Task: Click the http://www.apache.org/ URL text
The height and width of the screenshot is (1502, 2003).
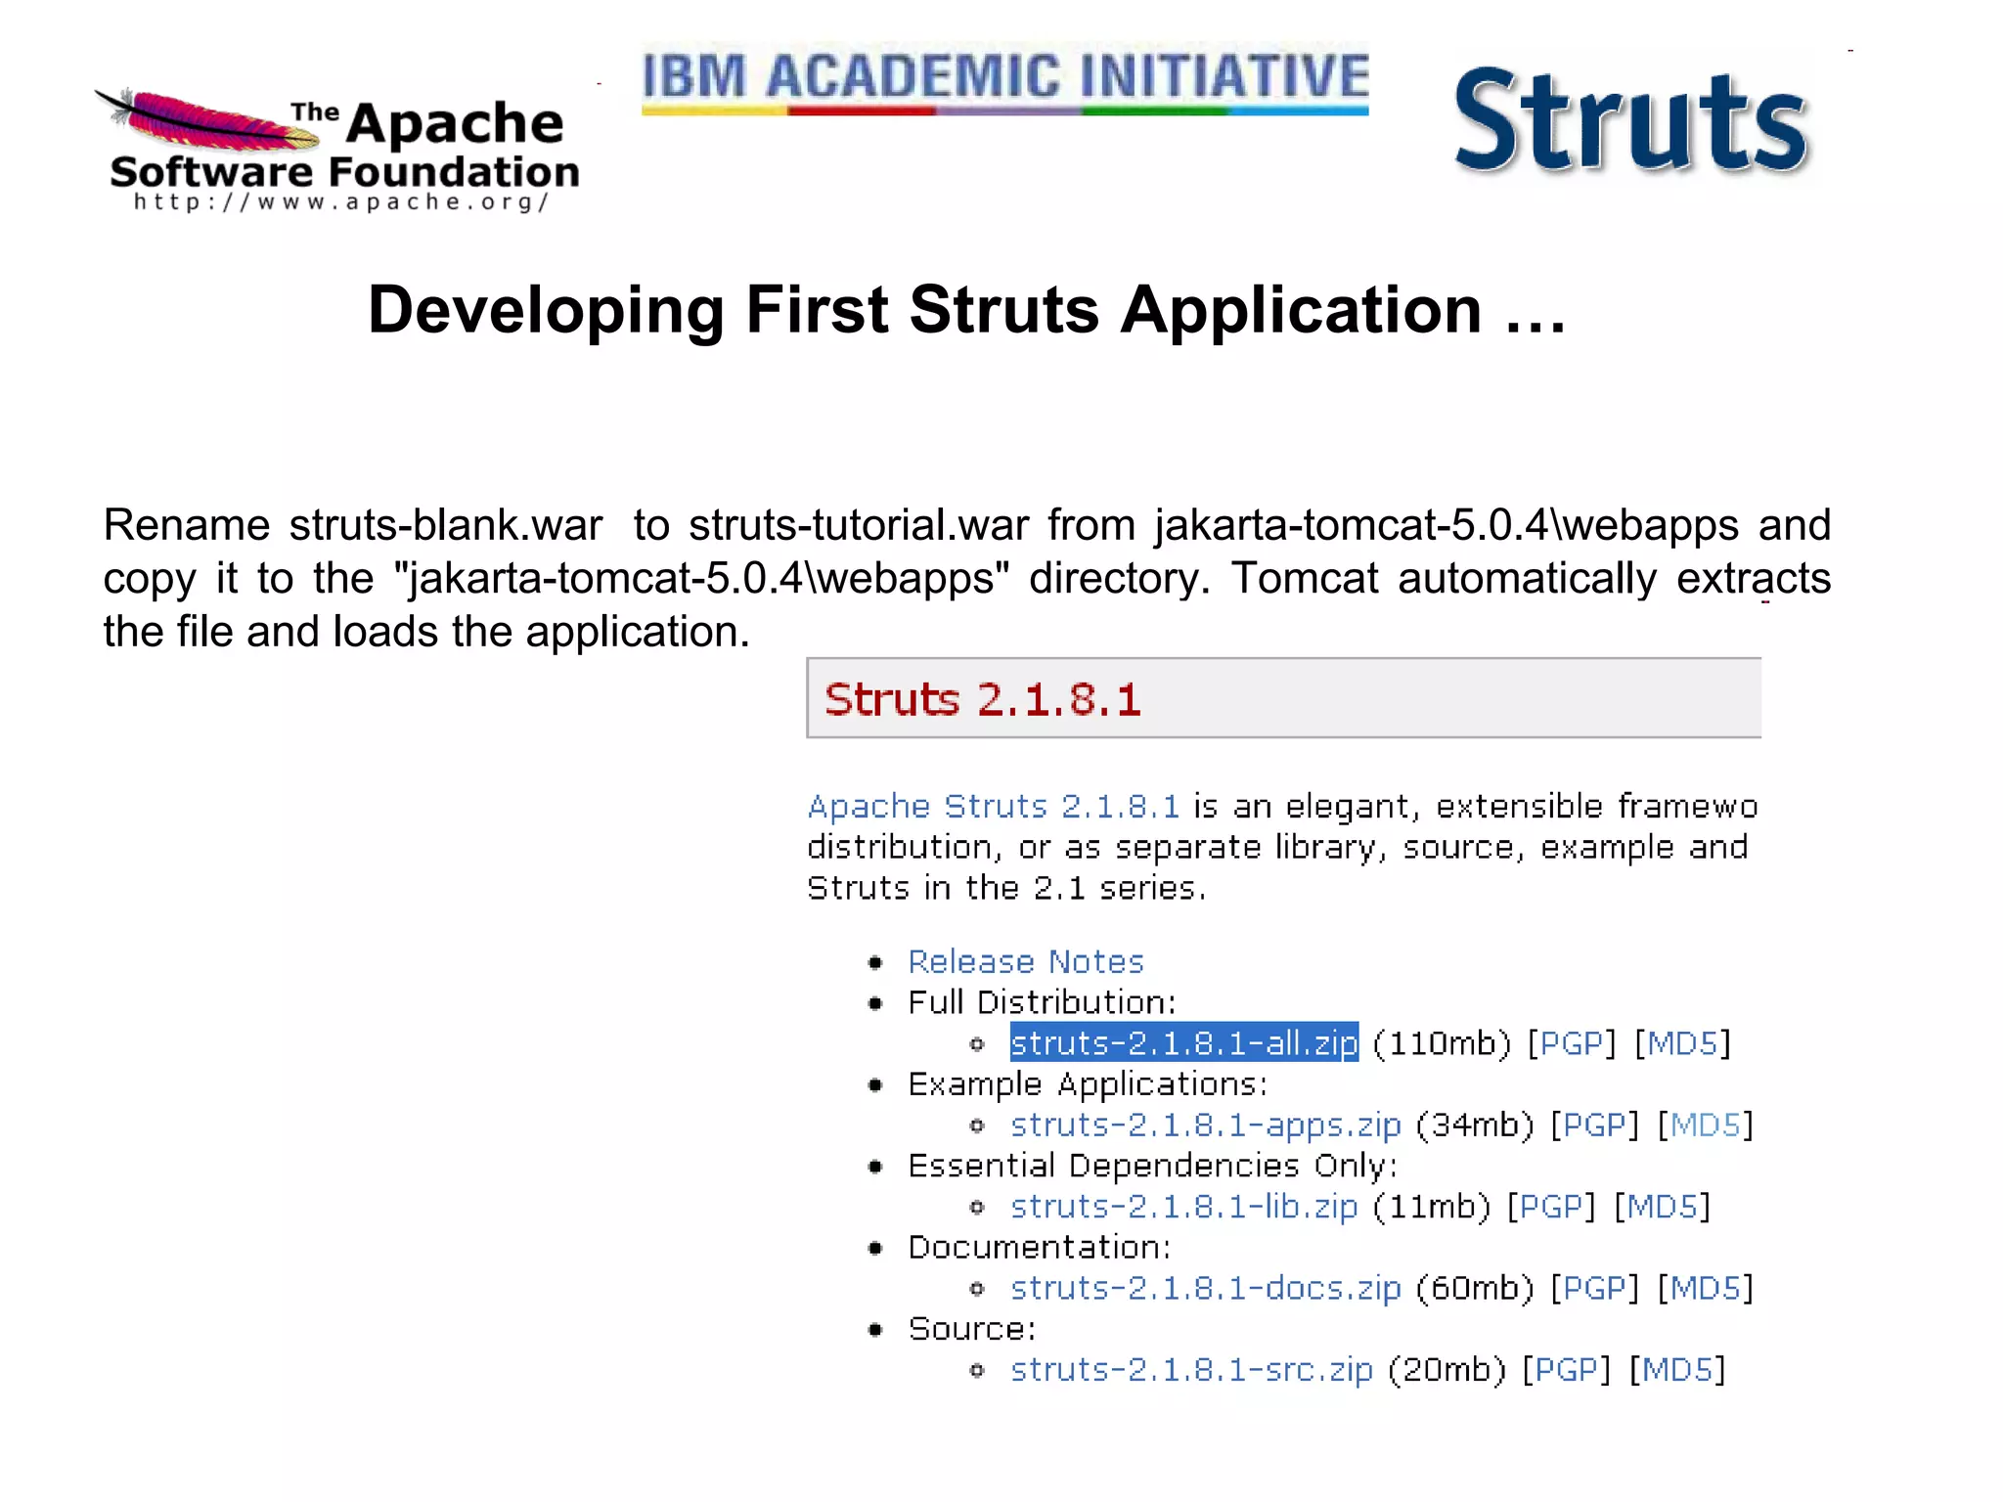Action: (x=342, y=201)
